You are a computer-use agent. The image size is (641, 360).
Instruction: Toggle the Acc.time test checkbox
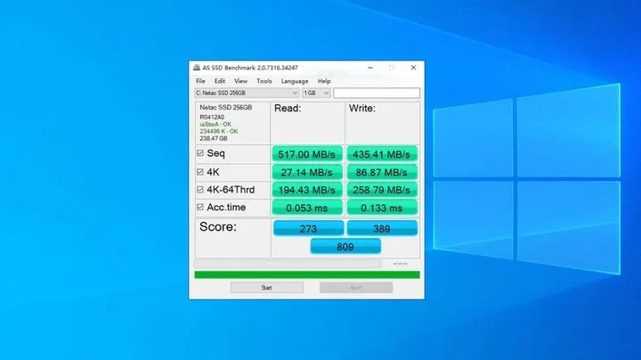point(199,207)
